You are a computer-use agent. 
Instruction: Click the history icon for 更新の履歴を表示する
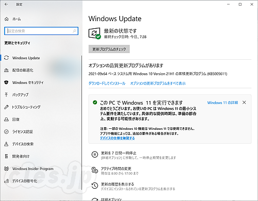[x=94, y=186]
